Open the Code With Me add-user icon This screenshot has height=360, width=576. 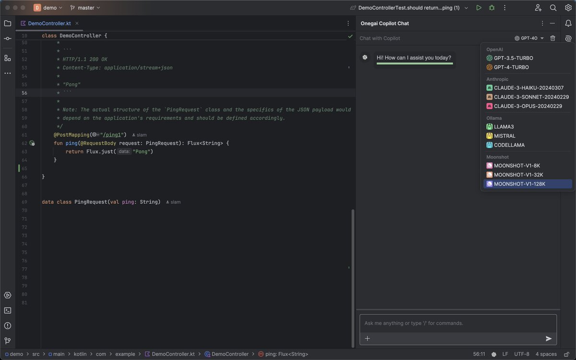tap(538, 8)
